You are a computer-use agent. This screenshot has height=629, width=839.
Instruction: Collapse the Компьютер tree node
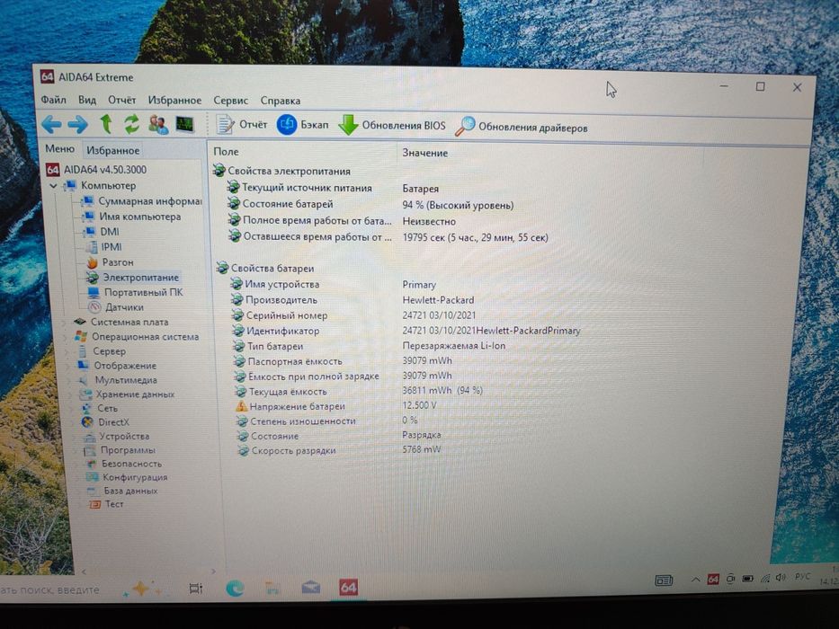point(53,186)
